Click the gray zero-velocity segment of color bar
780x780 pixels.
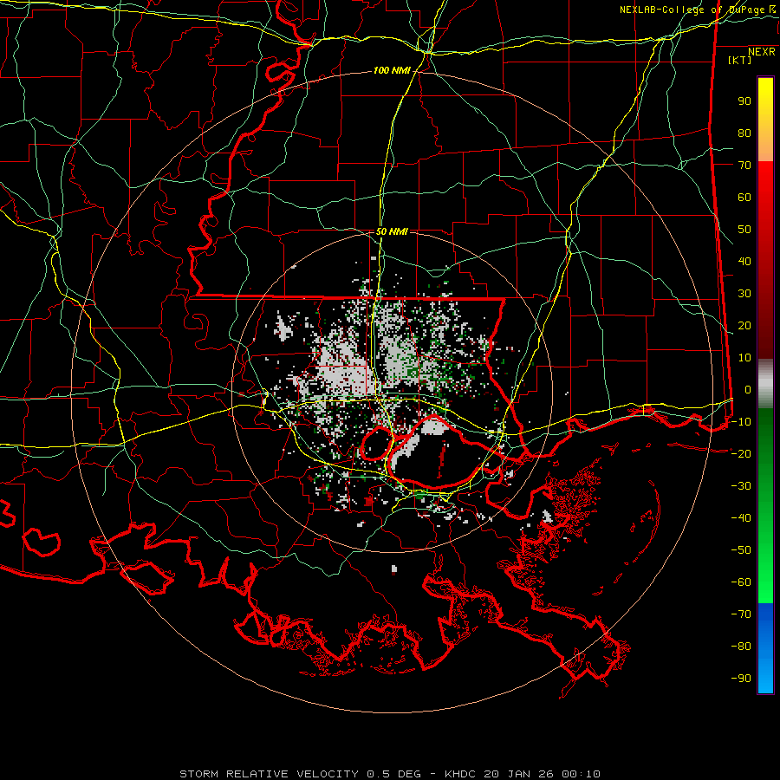coord(765,384)
